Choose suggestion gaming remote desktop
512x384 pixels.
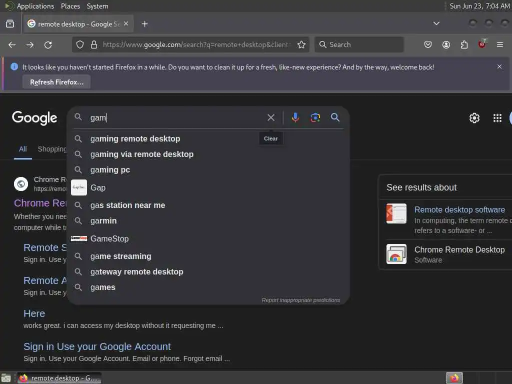208,139
